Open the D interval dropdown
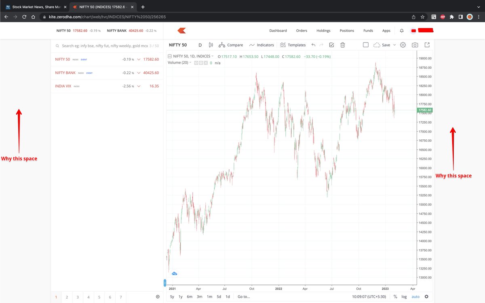The width and height of the screenshot is (485, 303). click(200, 45)
